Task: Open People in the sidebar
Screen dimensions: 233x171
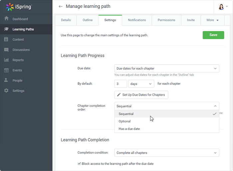Action: tap(26, 81)
